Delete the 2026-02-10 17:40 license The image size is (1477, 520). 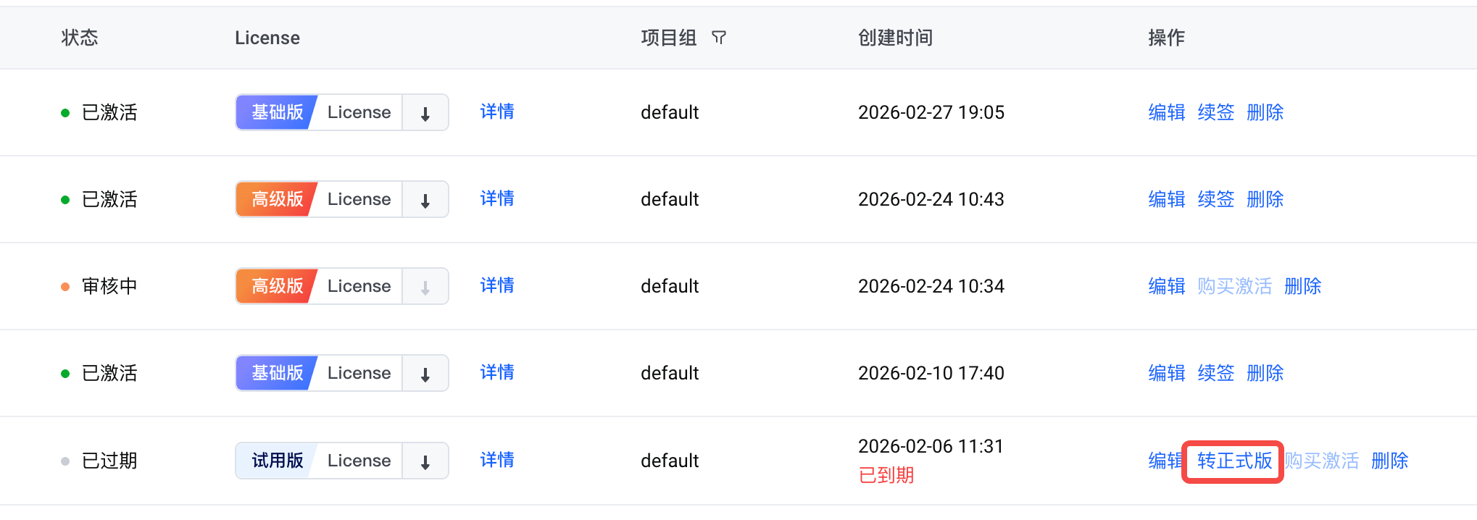(1265, 373)
